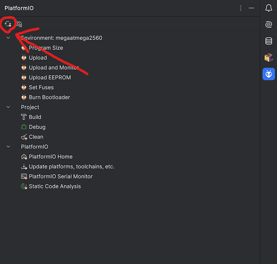Open the Database tool window icon
The height and width of the screenshot is (264, 277).
269,41
